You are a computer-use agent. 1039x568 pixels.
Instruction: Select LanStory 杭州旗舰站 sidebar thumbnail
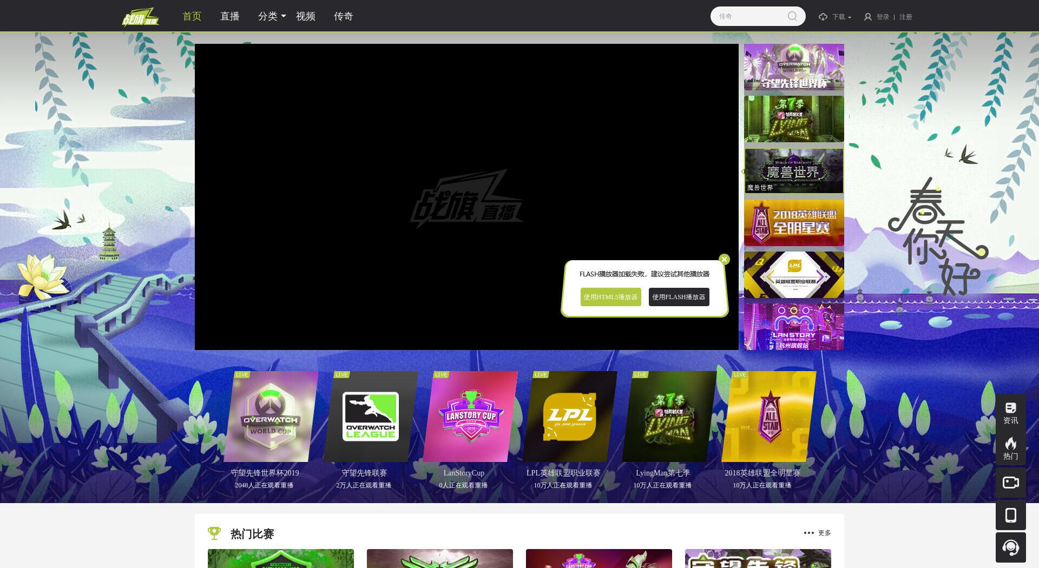[794, 326]
